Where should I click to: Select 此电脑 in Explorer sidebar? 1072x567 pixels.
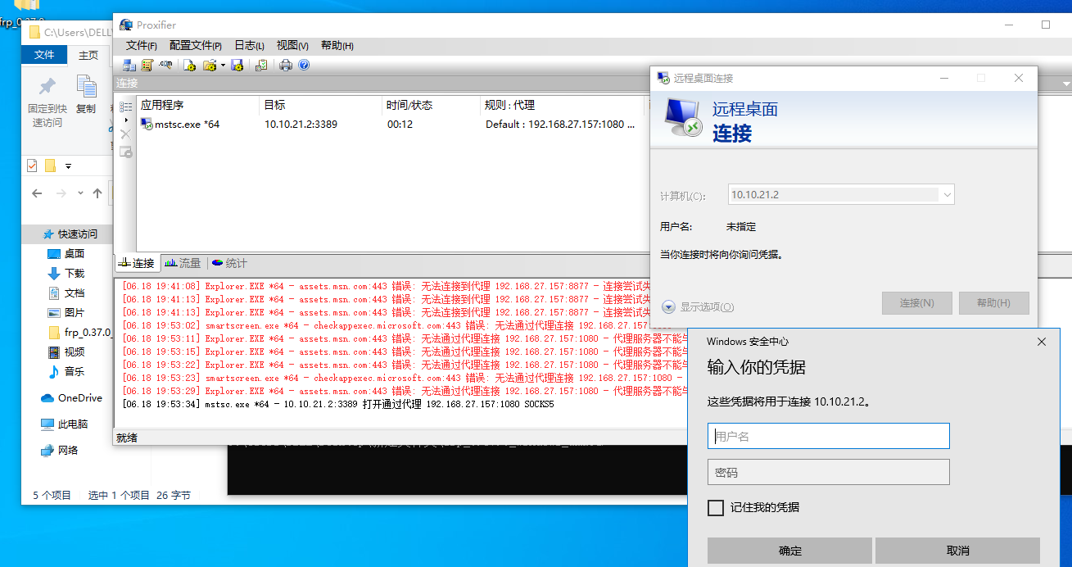tap(65, 424)
